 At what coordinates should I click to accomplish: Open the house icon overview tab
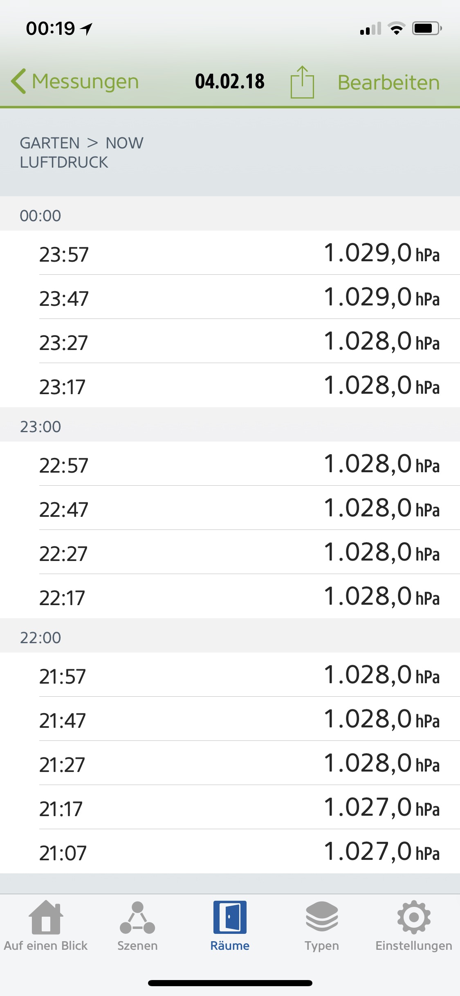pyautogui.click(x=46, y=917)
